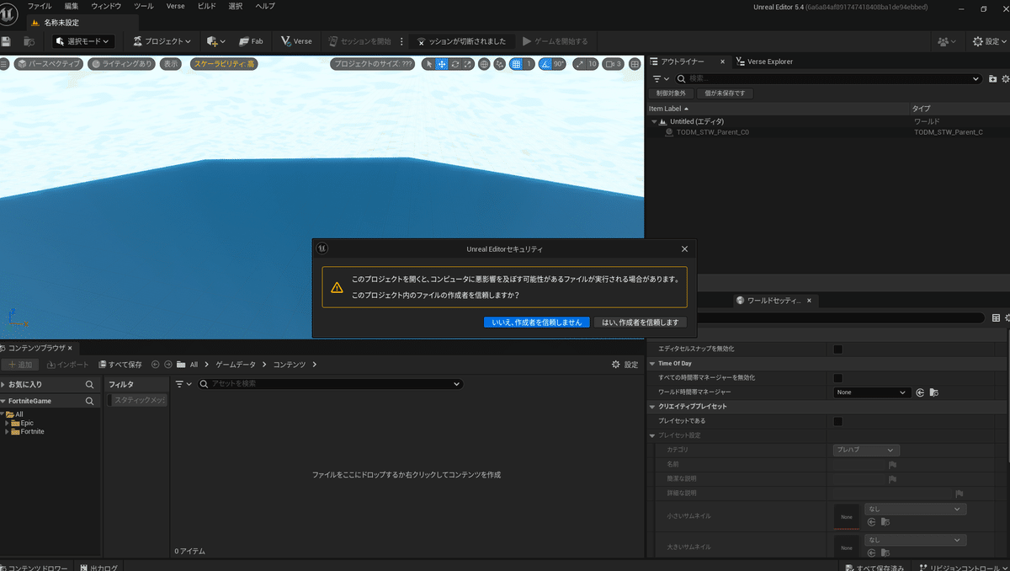
Task: Toggle エディタセルスナップを無効化 checkbox
Action: tap(837, 349)
